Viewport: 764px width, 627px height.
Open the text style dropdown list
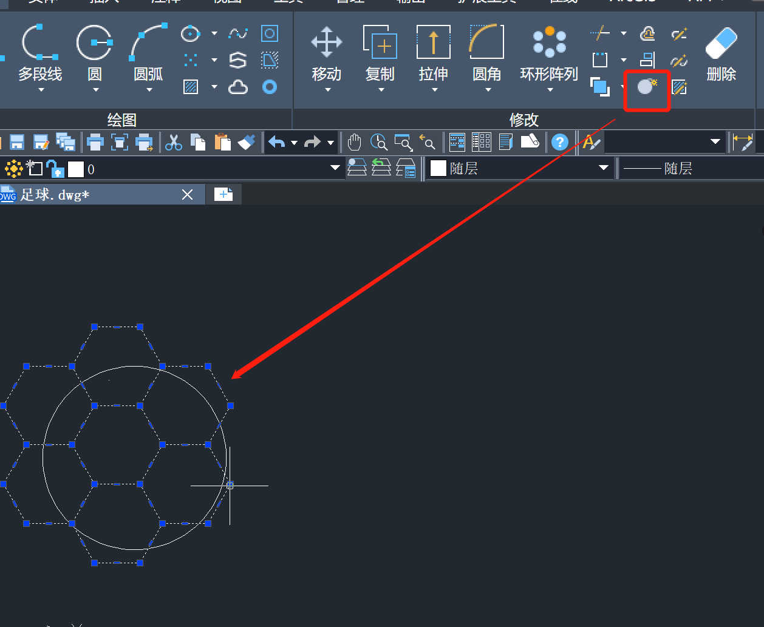coord(715,142)
